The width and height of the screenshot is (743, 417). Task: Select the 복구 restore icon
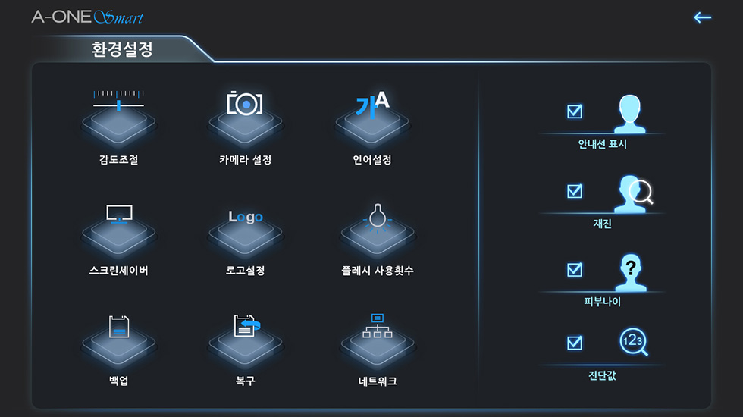245,340
